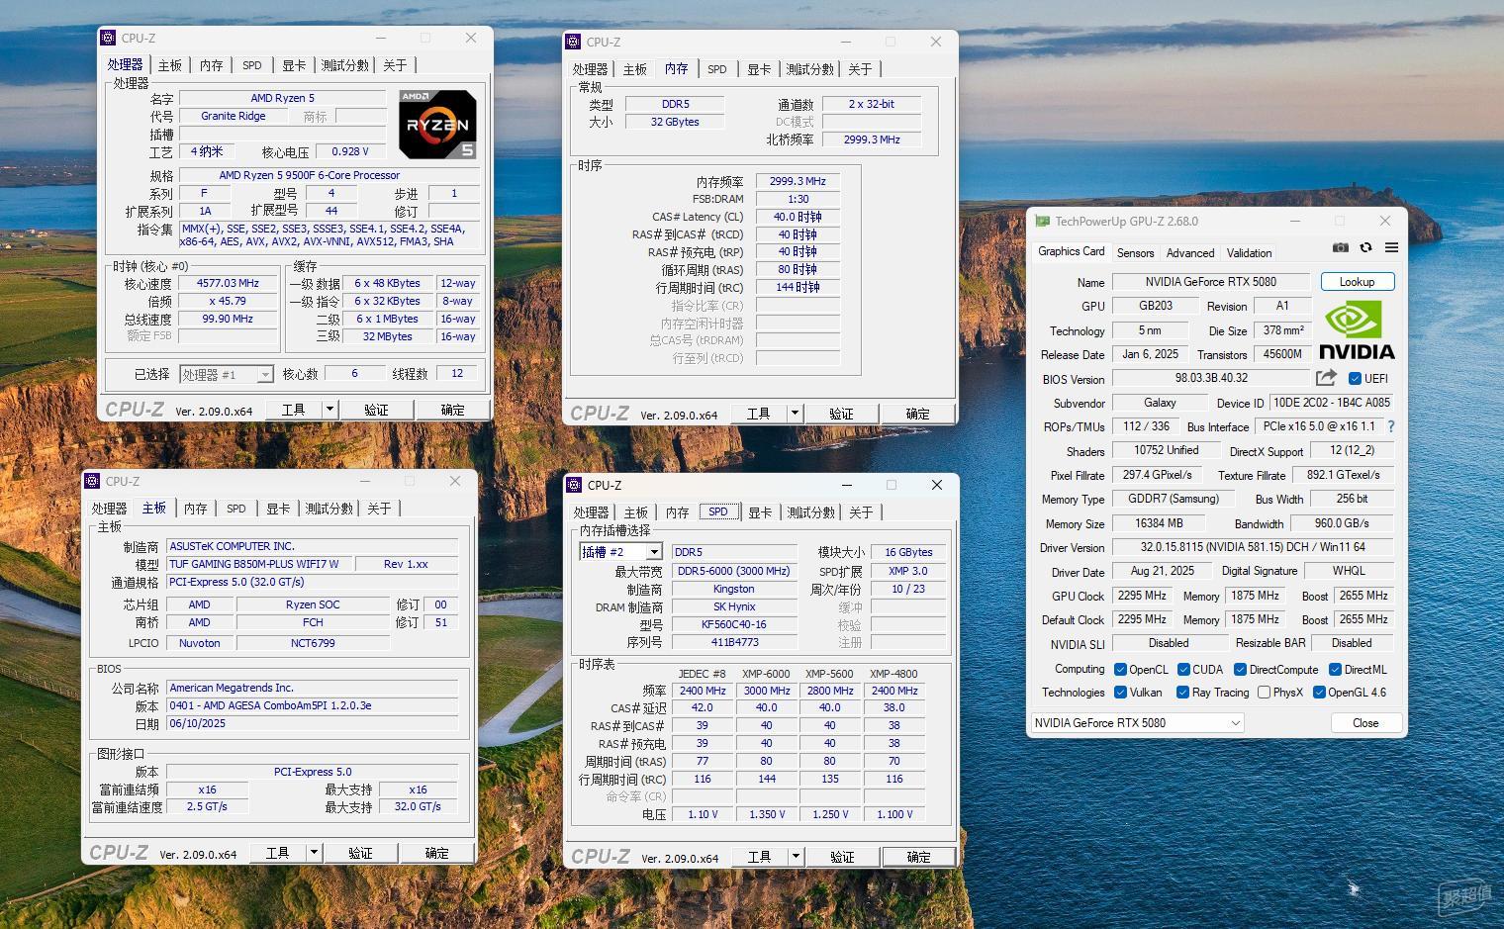This screenshot has width=1504, height=929.
Task: Click 工具 button in the mainboard window
Action: [277, 853]
